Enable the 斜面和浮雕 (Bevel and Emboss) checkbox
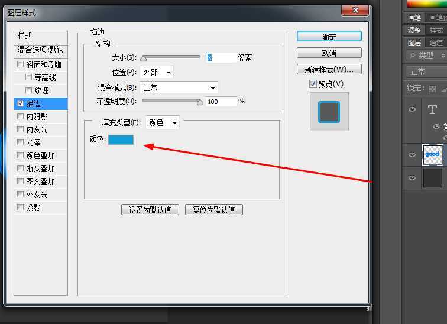Viewport: 447px width, 324px height. tap(20, 64)
